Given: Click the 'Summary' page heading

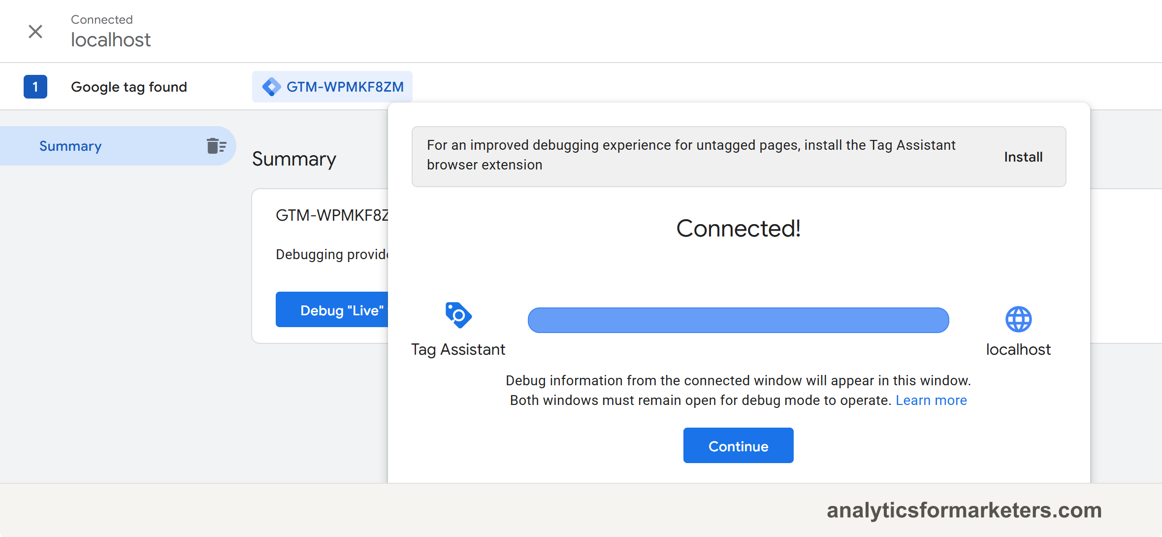Looking at the screenshot, I should (294, 159).
